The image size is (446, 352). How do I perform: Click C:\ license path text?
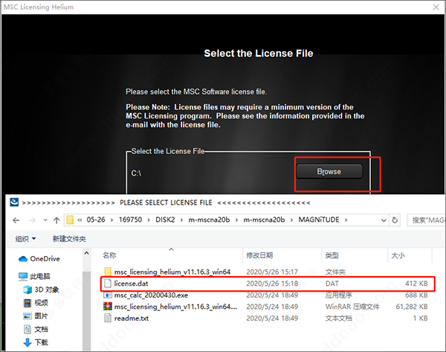(x=136, y=173)
